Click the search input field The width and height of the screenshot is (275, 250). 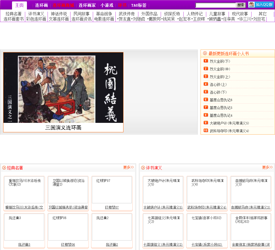pyautogui.click(x=216, y=5)
